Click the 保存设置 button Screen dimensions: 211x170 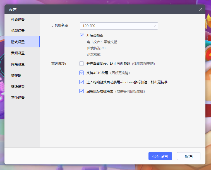[x=160, y=156]
